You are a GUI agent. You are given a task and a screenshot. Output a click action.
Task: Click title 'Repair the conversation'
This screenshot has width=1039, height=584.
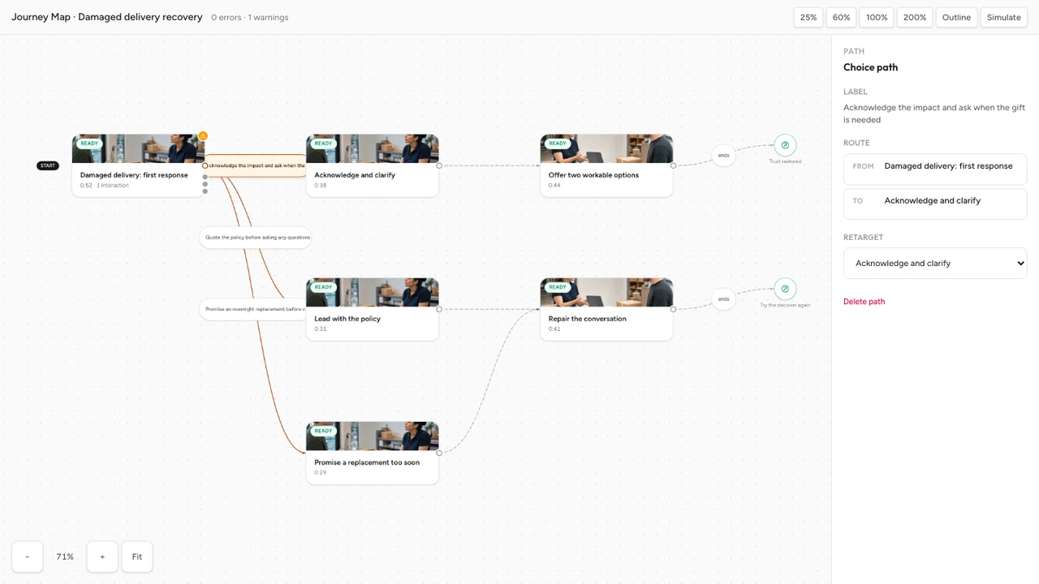coord(588,319)
